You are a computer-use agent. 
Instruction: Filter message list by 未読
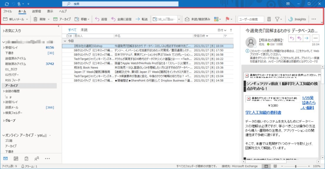coord(84,30)
